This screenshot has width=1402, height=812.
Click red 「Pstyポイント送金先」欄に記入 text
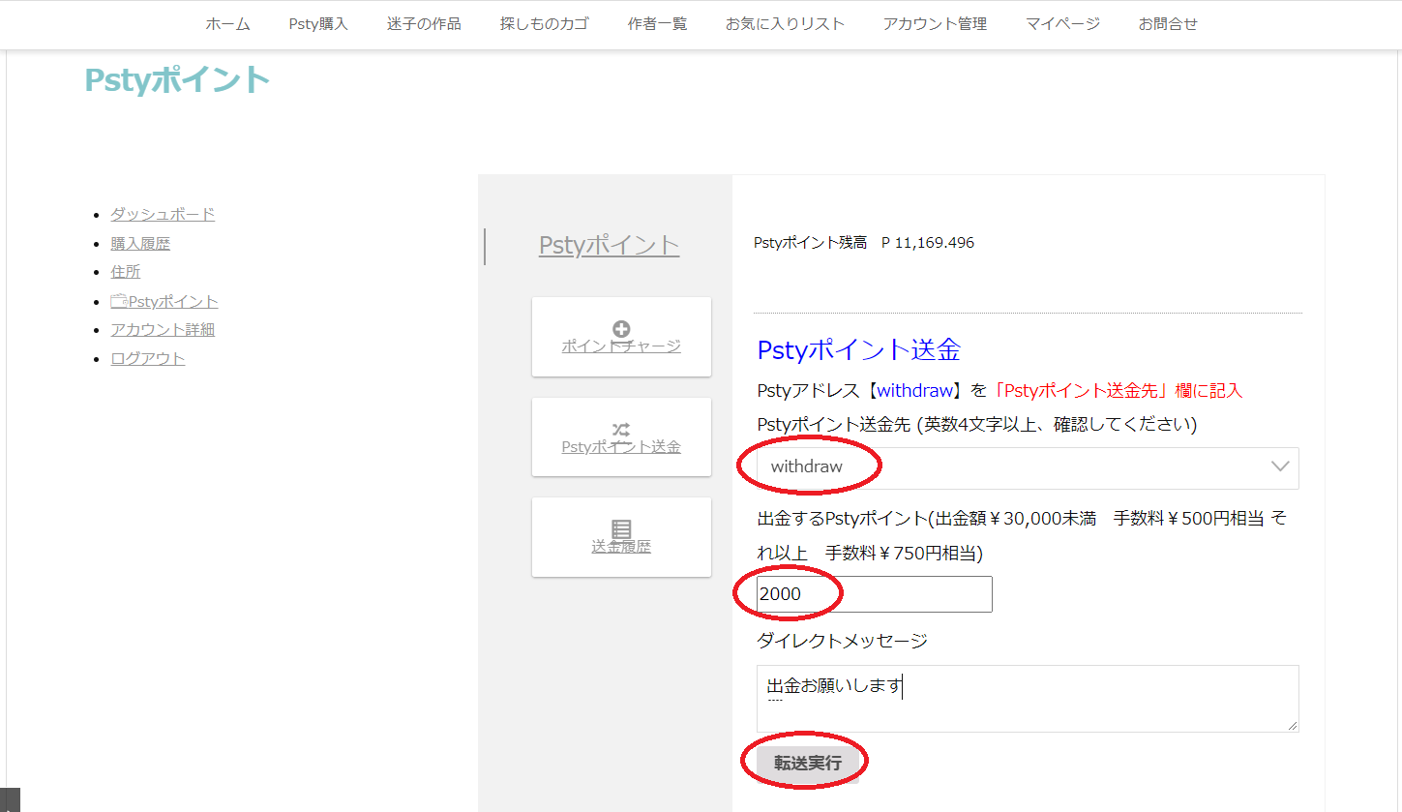coord(1118,391)
